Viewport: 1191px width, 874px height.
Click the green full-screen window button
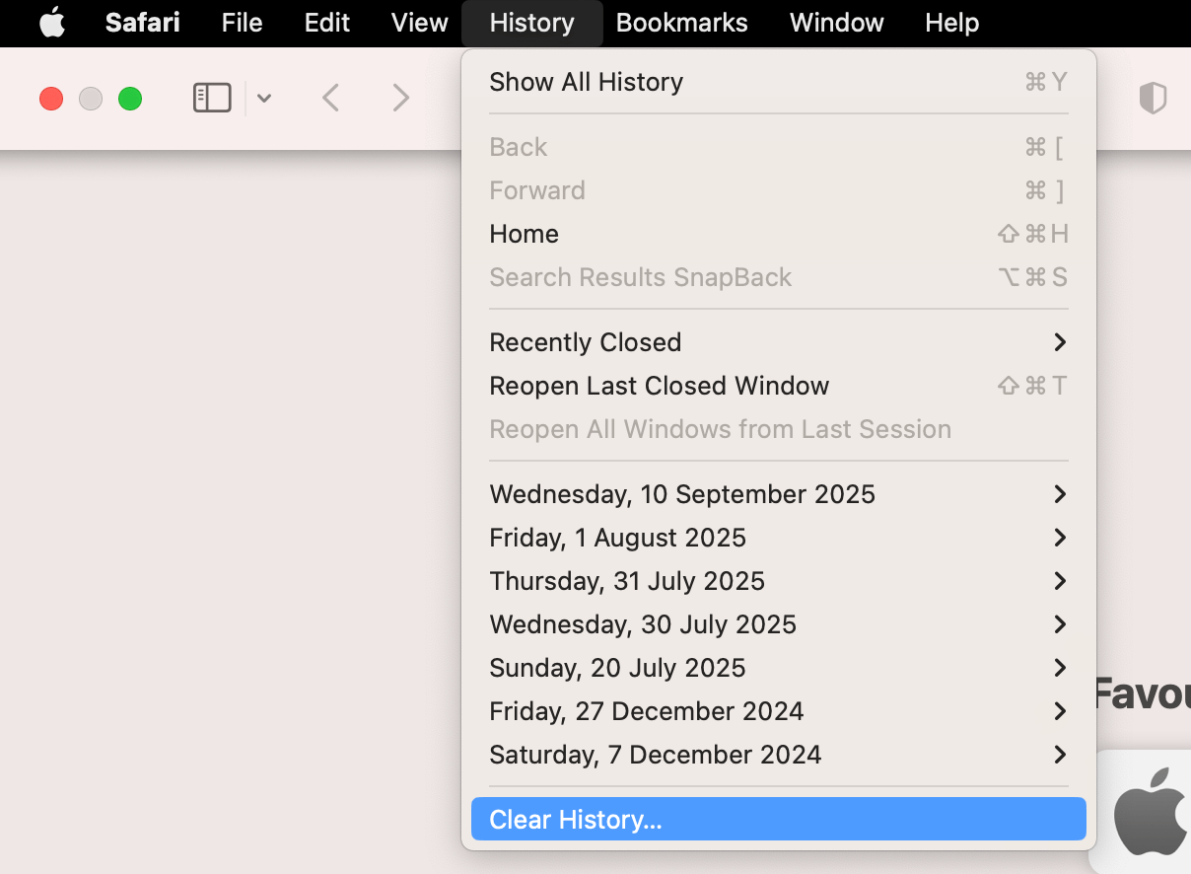tap(130, 99)
